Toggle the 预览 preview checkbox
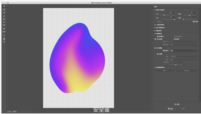 click(x=175, y=104)
